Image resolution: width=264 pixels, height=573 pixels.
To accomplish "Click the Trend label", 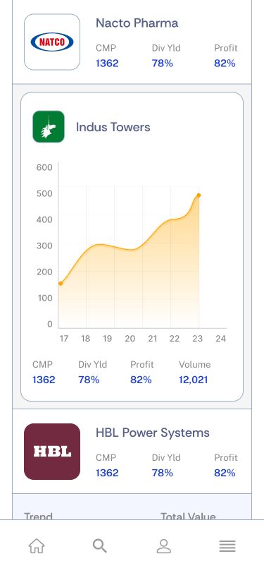I will [x=38, y=516].
